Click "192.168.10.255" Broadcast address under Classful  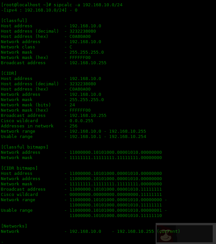pyautogui.click(x=88, y=63)
